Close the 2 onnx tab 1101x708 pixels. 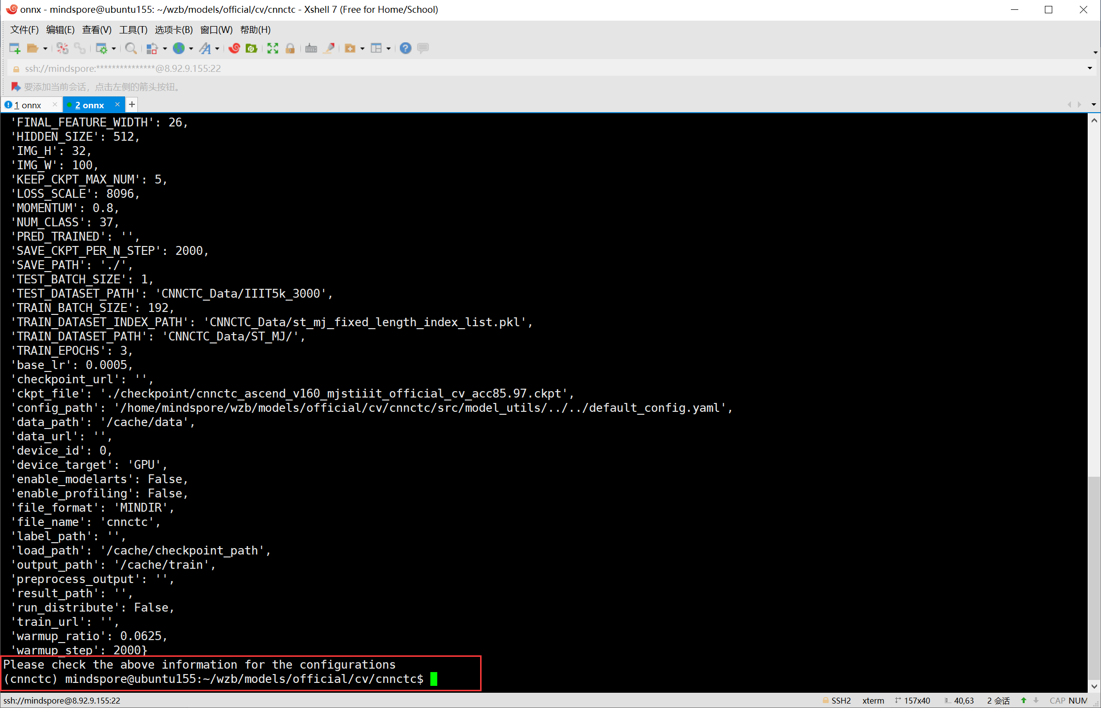pyautogui.click(x=117, y=105)
